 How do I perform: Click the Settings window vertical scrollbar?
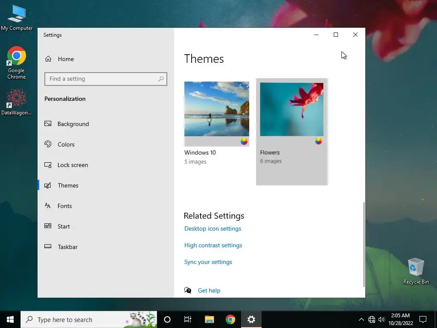[364, 245]
